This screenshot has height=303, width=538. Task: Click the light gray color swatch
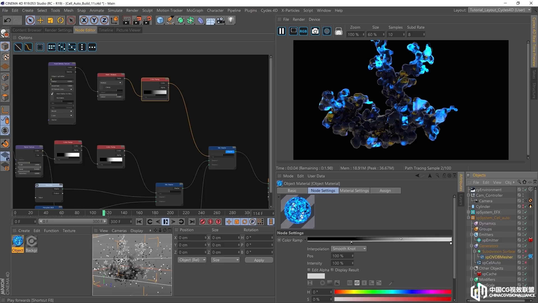tap(316, 276)
